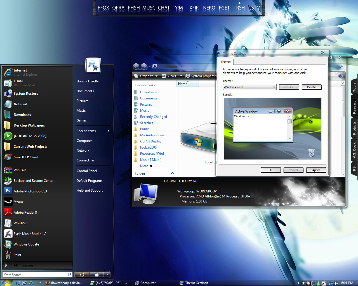Image resolution: width=358 pixels, height=286 pixels.
Task: Open help in the Computer window
Action: click(340, 76)
